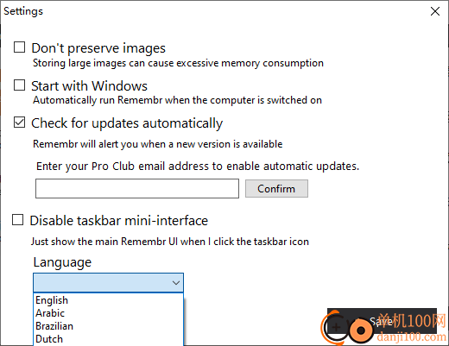Enable the Start with Windows checkbox
The height and width of the screenshot is (346, 449).
(19, 85)
